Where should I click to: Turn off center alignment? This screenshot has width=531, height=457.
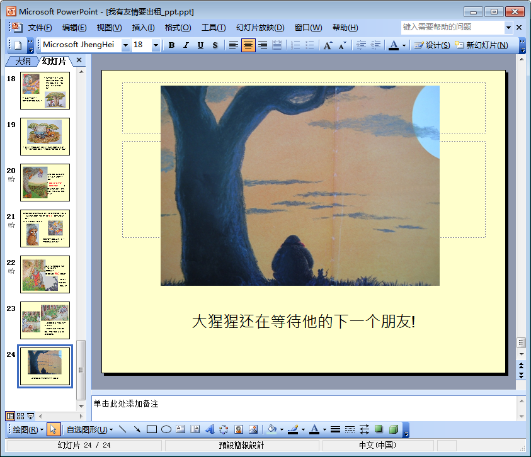(x=248, y=45)
